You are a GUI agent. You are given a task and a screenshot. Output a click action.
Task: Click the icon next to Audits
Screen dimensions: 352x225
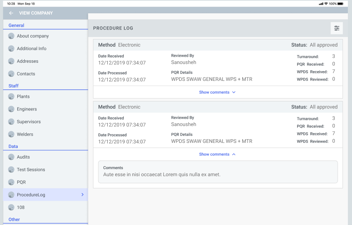click(x=12, y=157)
